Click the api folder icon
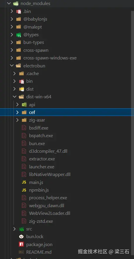The width and height of the screenshot is (134, 259). (x=24, y=105)
